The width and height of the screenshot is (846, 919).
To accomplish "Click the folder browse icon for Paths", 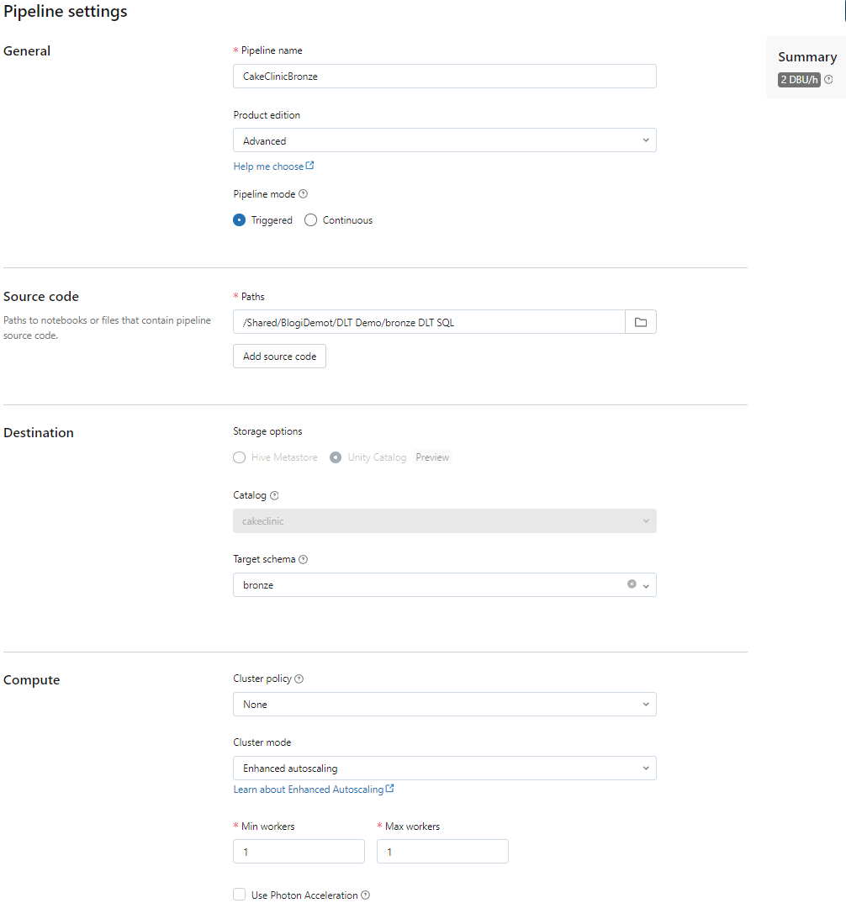I will pos(640,322).
